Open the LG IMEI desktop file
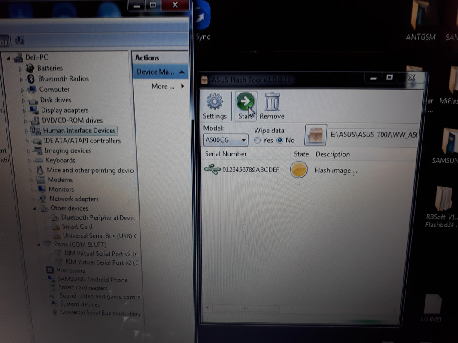This screenshot has height=343, width=458. [431, 308]
